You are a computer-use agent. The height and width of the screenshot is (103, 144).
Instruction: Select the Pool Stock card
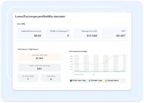click(51, 78)
